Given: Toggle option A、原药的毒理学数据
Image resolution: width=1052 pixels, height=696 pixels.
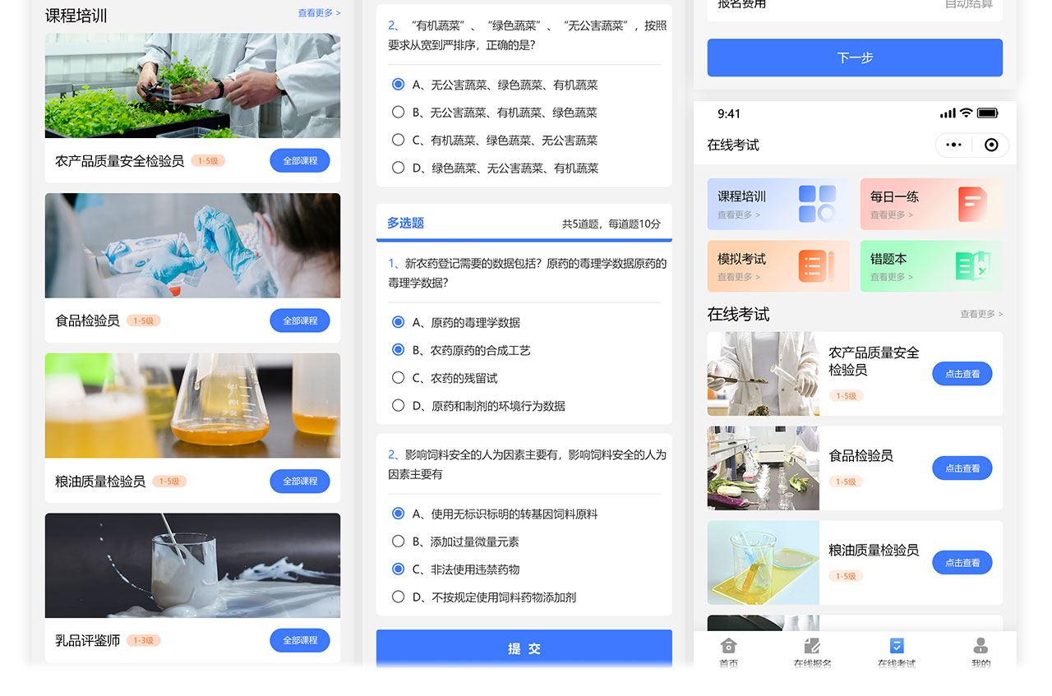Looking at the screenshot, I should [x=456, y=322].
